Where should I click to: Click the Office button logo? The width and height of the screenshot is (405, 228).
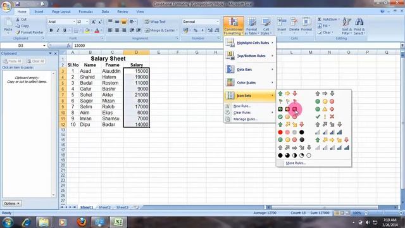(6, 6)
